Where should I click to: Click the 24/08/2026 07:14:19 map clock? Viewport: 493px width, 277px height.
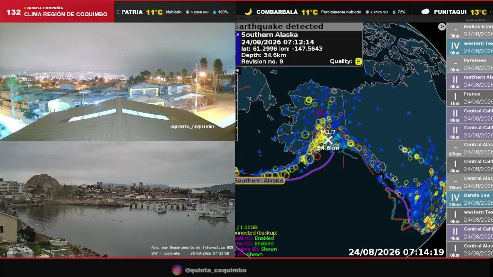point(396,252)
